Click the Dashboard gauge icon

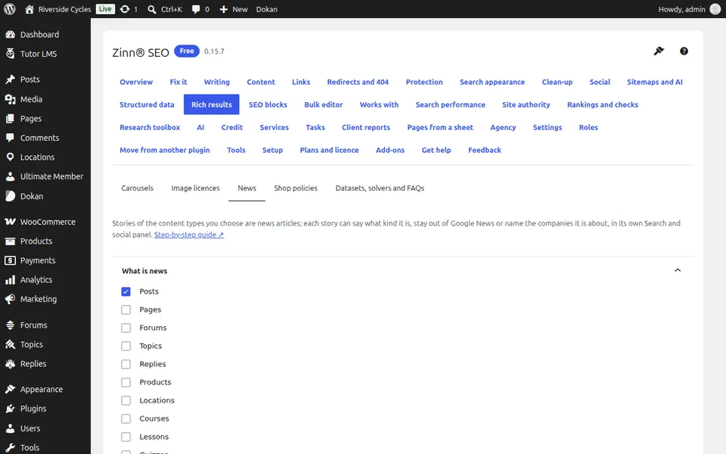click(x=10, y=34)
